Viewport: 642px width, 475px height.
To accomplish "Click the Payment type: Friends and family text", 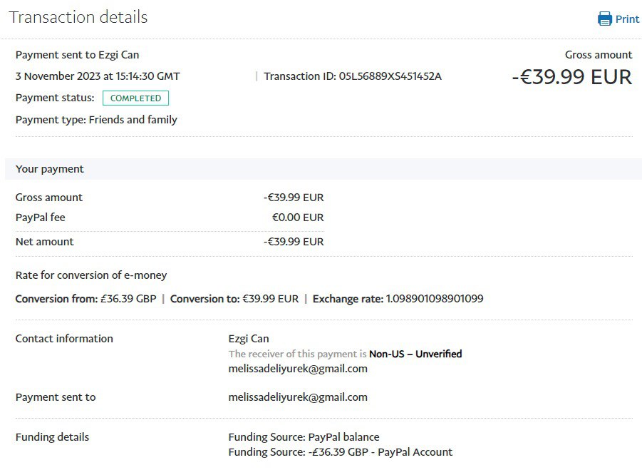I will click(x=96, y=120).
